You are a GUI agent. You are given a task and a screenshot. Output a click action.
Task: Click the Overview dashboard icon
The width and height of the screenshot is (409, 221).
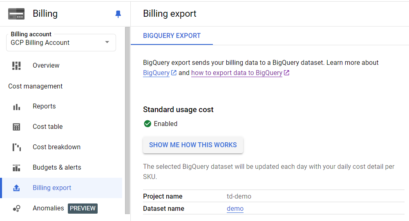(16, 66)
